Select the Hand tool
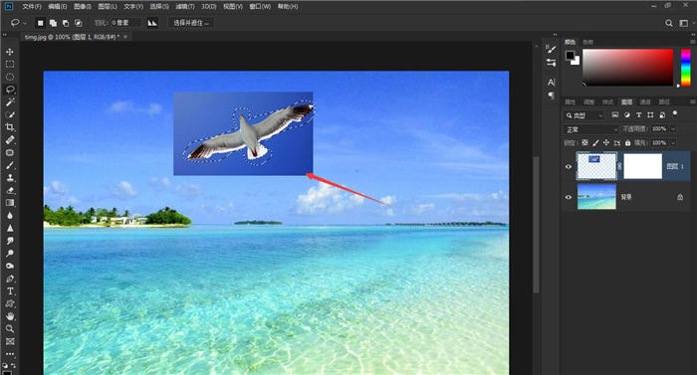697x375 pixels. (x=10, y=316)
